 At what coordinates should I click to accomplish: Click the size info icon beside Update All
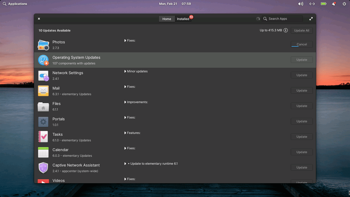[286, 30]
